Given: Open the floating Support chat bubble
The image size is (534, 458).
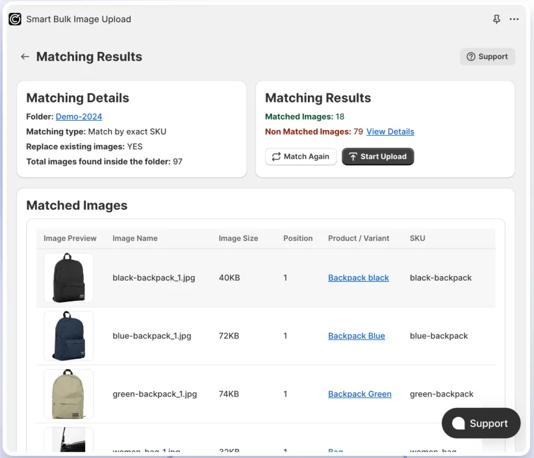Looking at the screenshot, I should [x=481, y=423].
